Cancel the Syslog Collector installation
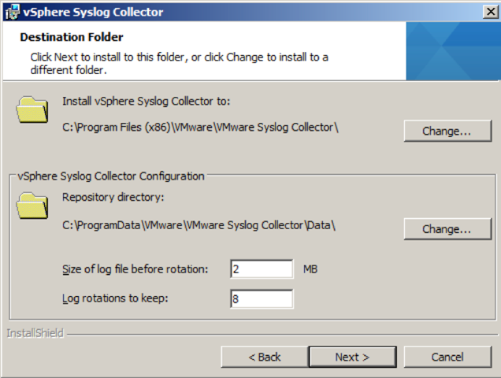Screen dimensions: 501x378 [x=447, y=357]
